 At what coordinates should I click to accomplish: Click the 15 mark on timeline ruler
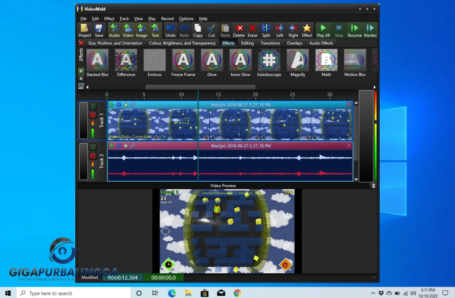click(x=218, y=95)
